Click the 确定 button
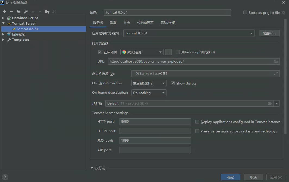 tap(230, 177)
